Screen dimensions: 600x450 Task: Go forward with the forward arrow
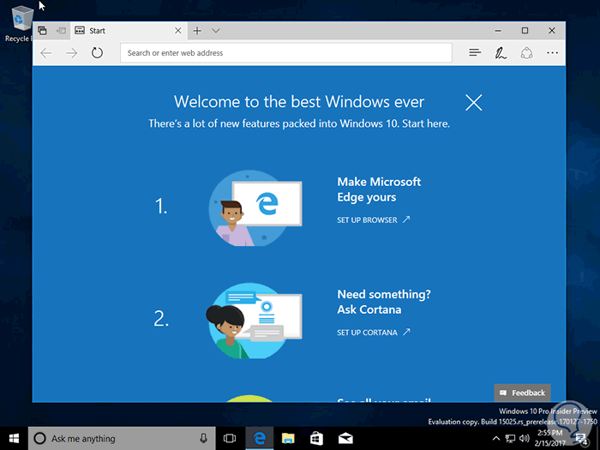(71, 53)
